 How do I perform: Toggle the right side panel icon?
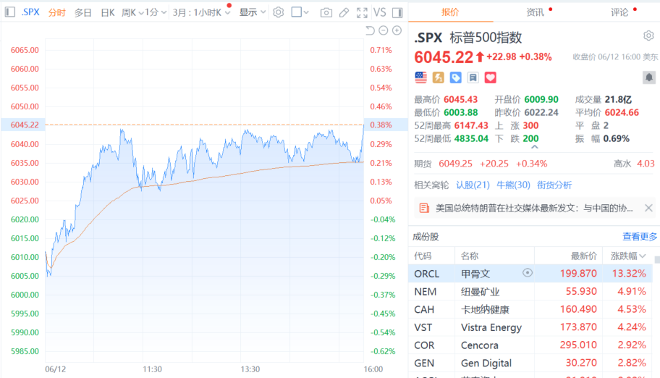pyautogui.click(x=399, y=12)
